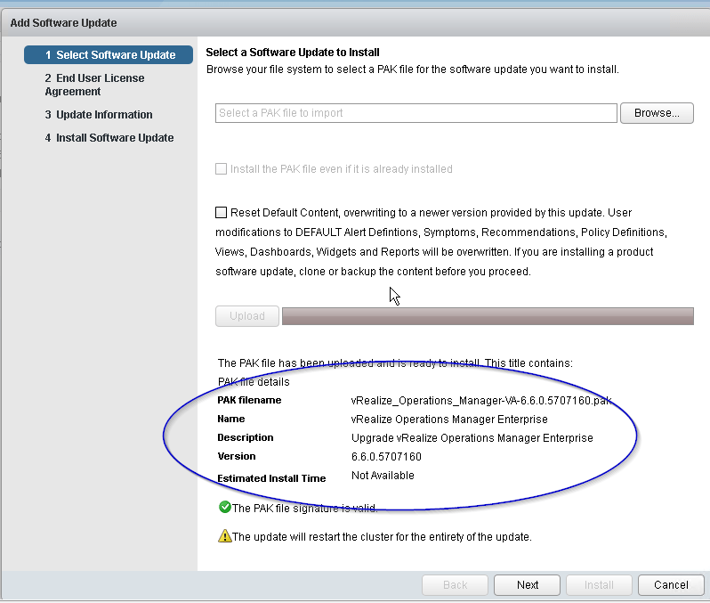The image size is (710, 603).
Task: Click the version number 6.6.0.5707160
Action: pos(386,457)
